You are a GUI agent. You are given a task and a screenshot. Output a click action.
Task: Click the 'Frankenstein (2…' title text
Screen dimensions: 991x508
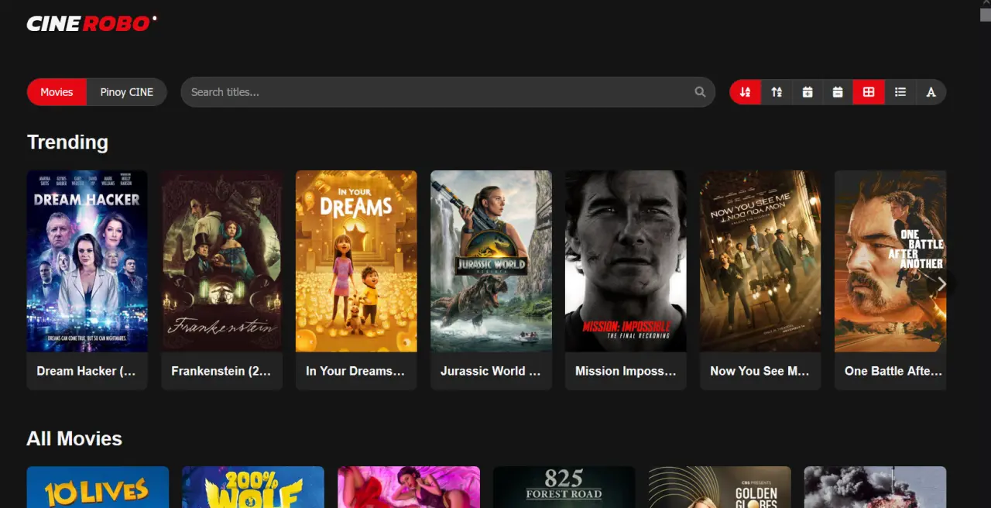221,371
